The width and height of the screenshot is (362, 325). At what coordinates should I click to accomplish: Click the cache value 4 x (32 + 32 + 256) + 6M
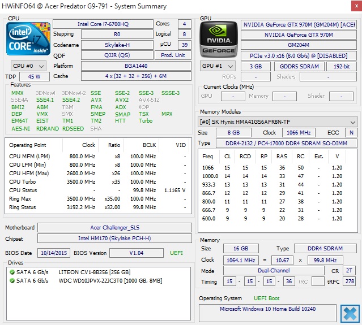(136, 76)
